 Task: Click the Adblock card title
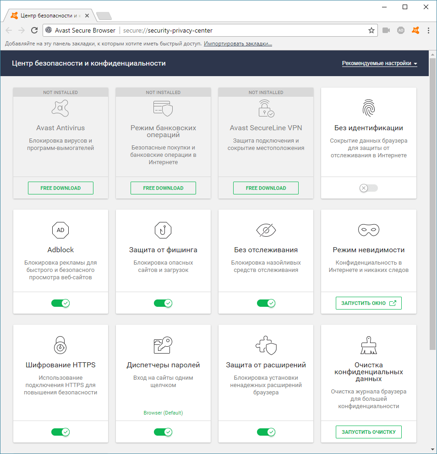(60, 250)
